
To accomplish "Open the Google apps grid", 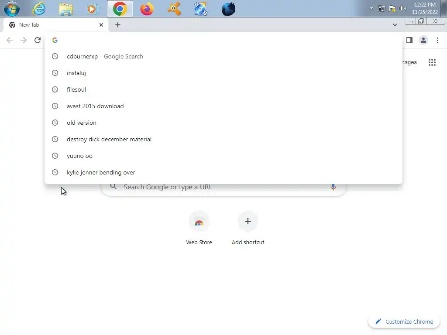I will (x=432, y=62).
